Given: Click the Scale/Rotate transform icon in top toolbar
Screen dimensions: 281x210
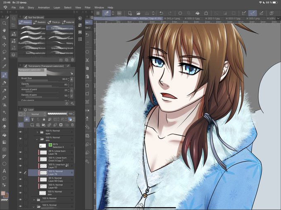Looking at the screenshot, I should coord(206,13).
